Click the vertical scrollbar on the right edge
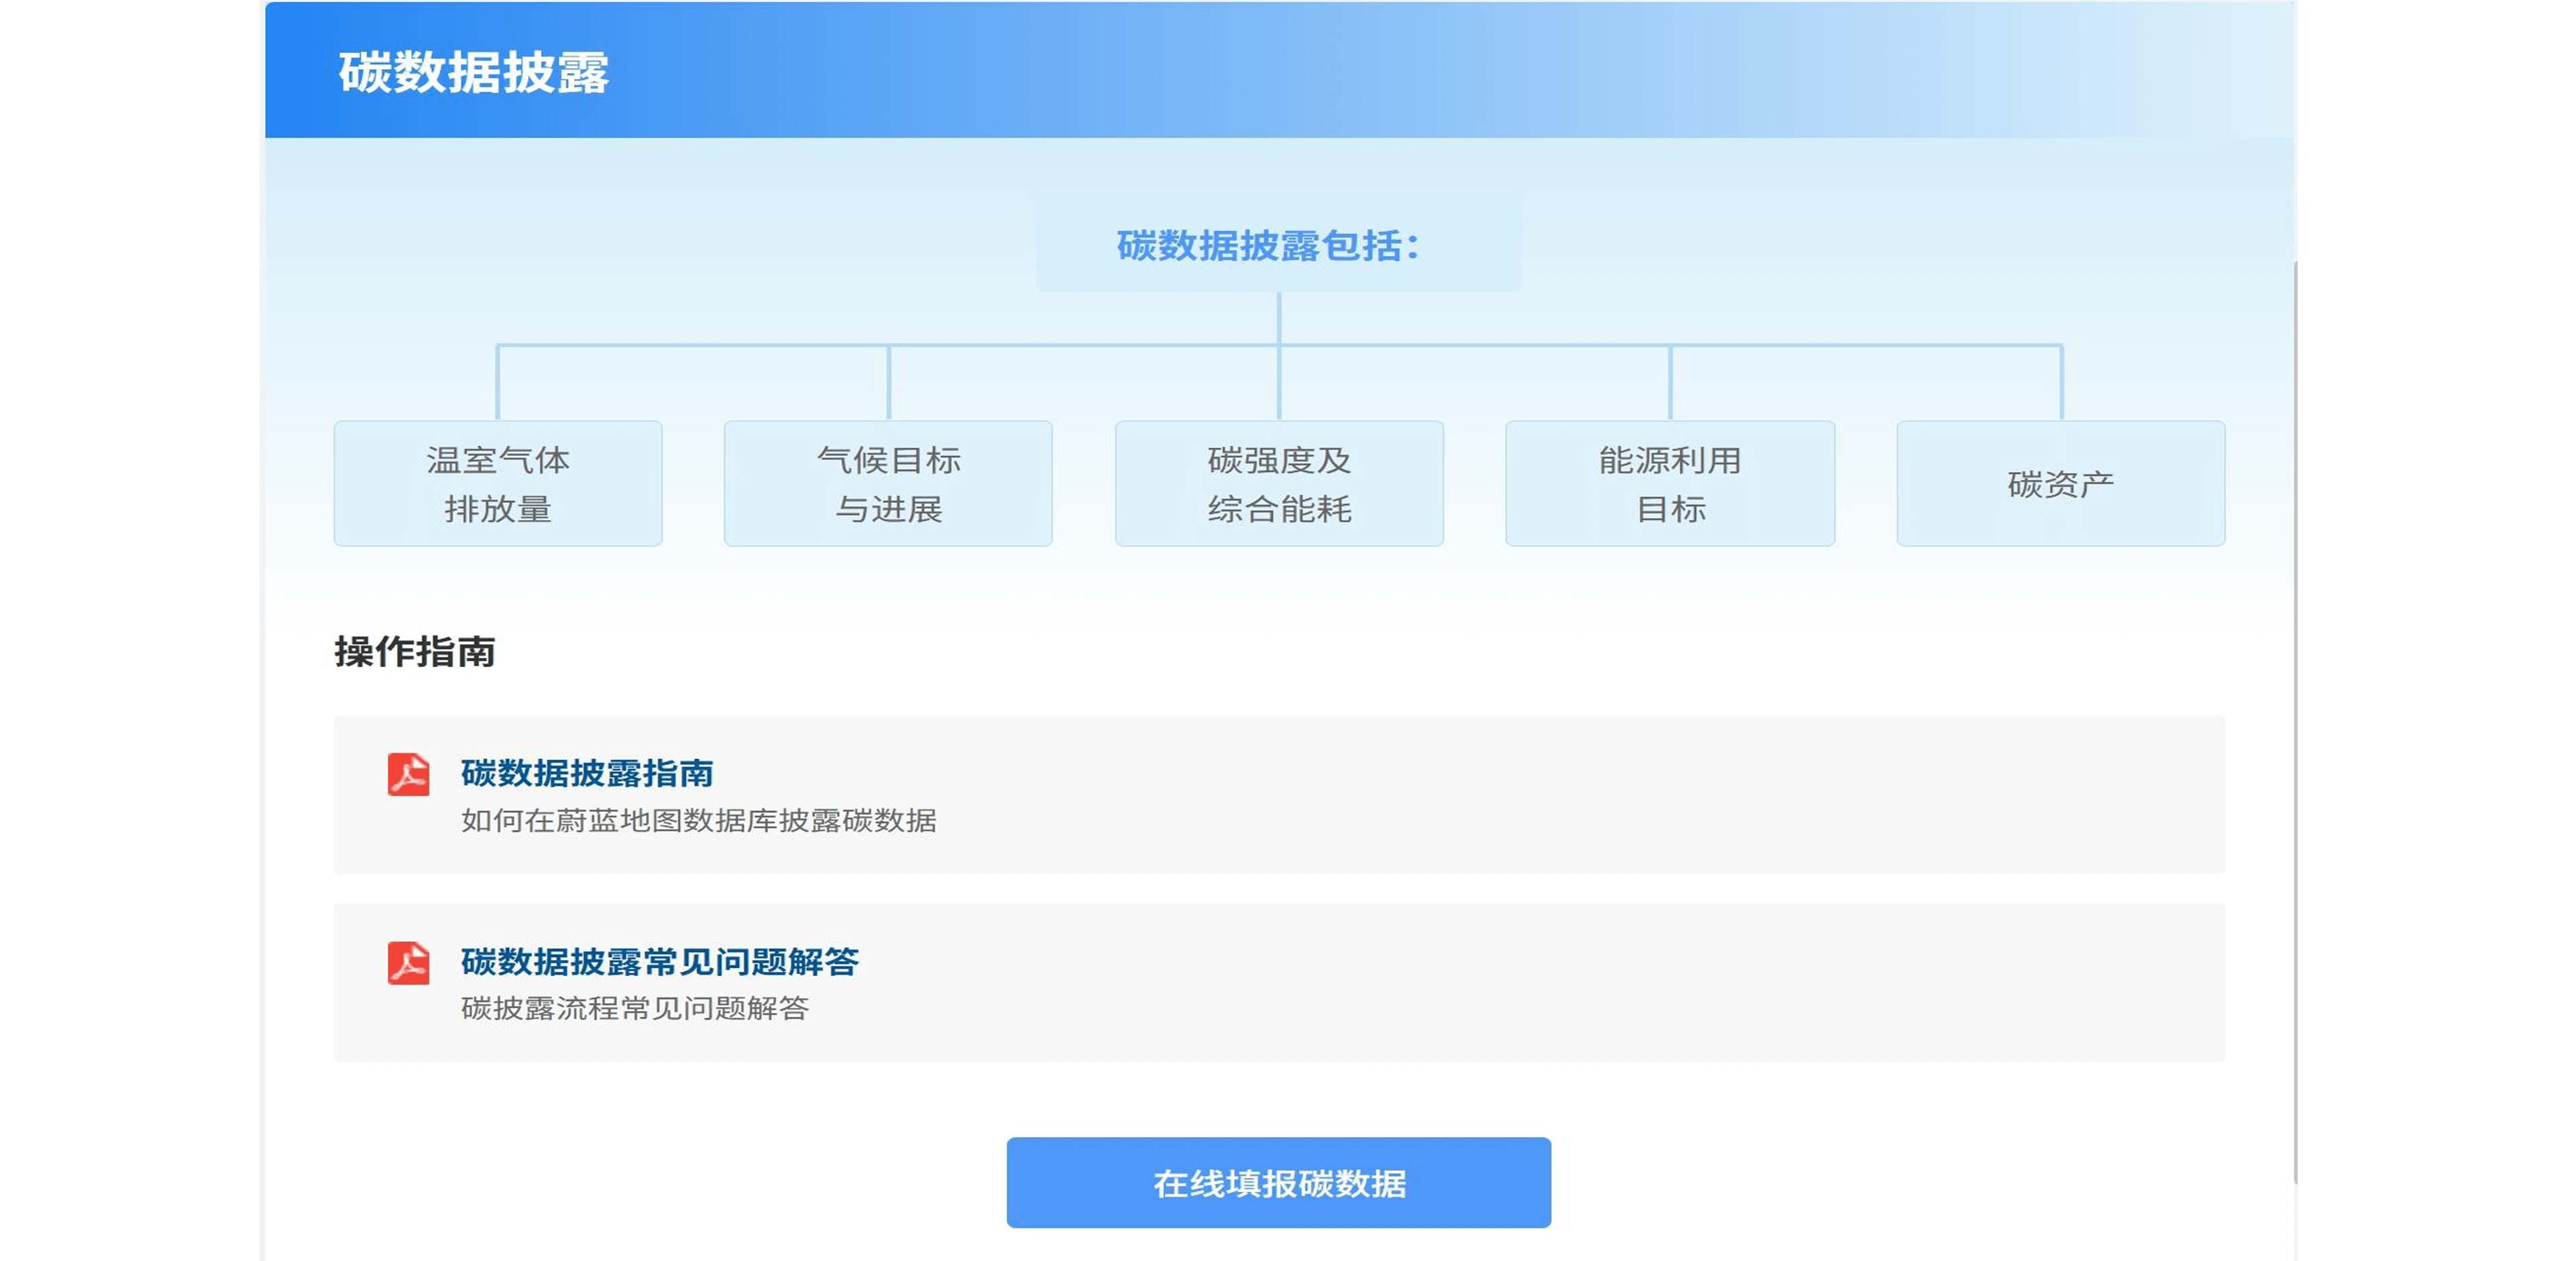The image size is (2576, 1261). pyautogui.click(x=2295, y=719)
